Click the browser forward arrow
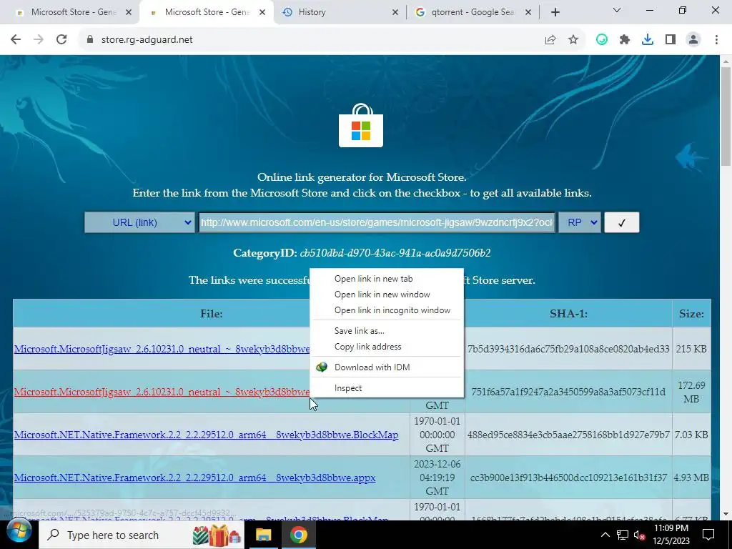Image resolution: width=732 pixels, height=549 pixels. pos(39,40)
